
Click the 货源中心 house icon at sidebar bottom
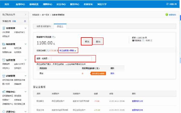pos(4,112)
